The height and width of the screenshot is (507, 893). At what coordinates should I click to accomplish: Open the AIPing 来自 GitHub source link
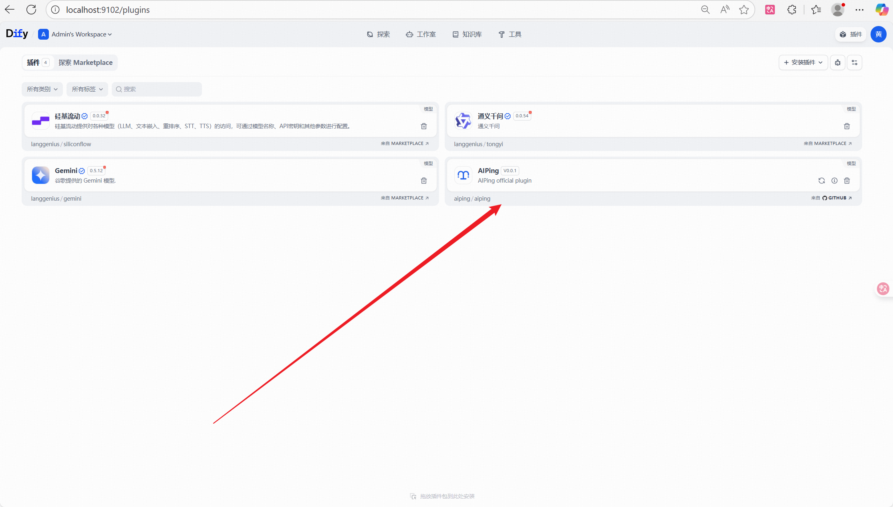coord(832,198)
